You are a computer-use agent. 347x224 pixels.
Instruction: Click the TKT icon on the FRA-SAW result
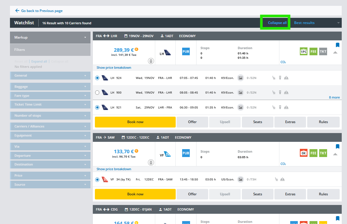[323, 153]
